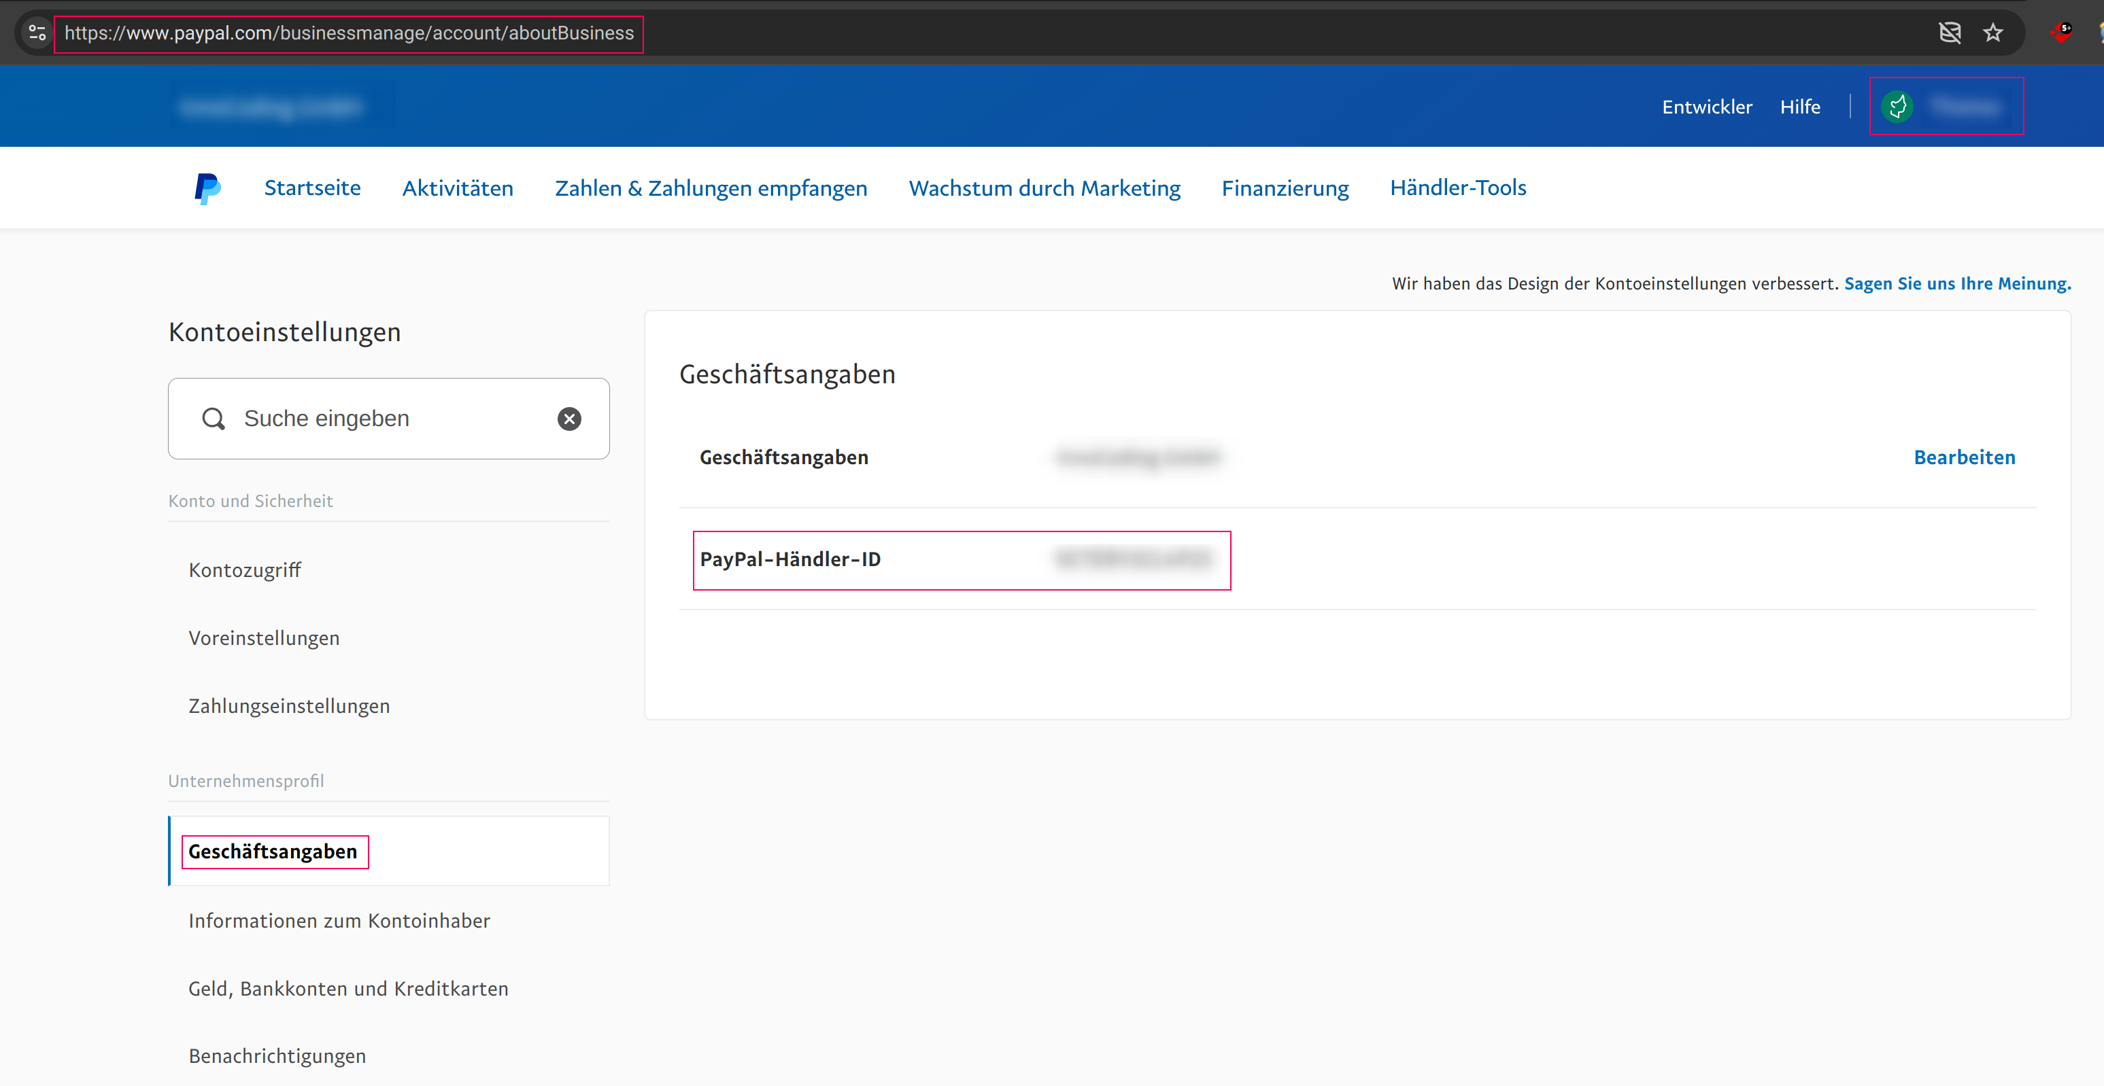Click the blurred business name in header

[x=271, y=107]
